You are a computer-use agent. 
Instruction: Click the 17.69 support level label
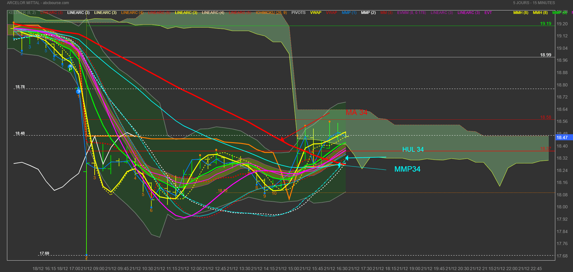point(44,253)
